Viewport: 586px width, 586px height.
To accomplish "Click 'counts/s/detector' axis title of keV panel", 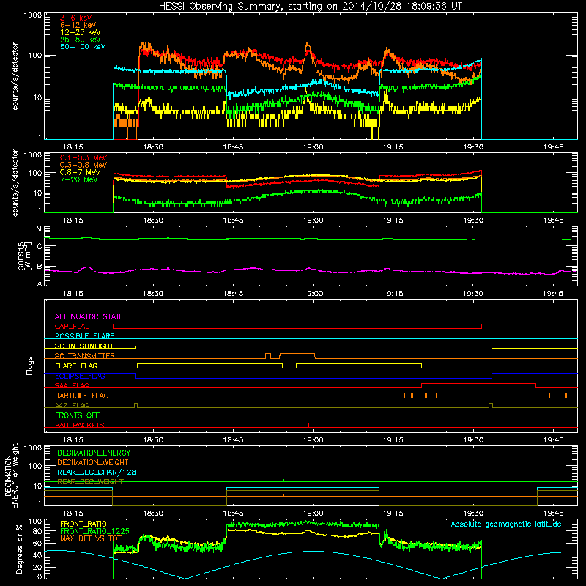I will (x=15, y=76).
